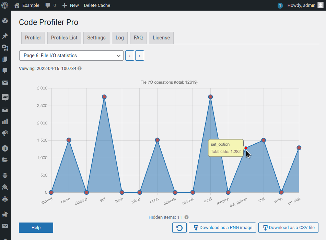
Task: Click the help icon beside Hidden items
Action: tap(187, 217)
